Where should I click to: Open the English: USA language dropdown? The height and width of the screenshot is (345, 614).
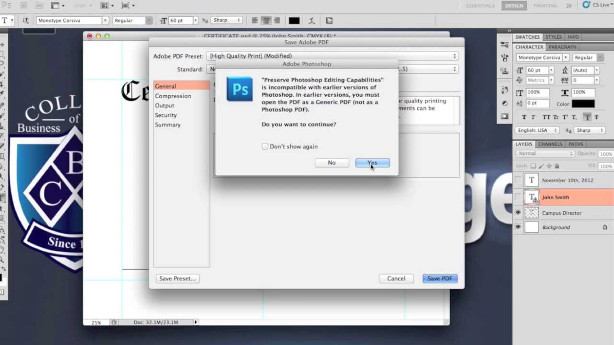pos(538,130)
